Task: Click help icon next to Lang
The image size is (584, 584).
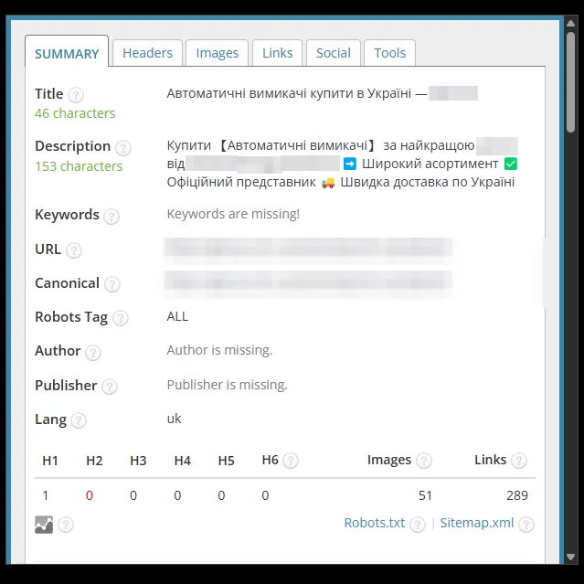Action: point(79,420)
